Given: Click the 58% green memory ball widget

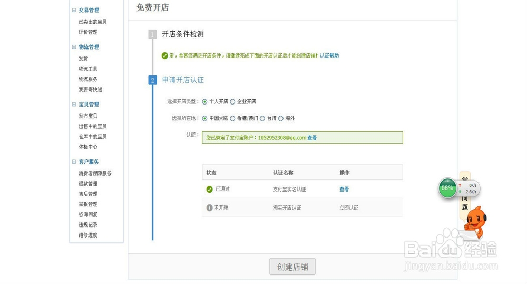Looking at the screenshot, I should (x=447, y=188).
